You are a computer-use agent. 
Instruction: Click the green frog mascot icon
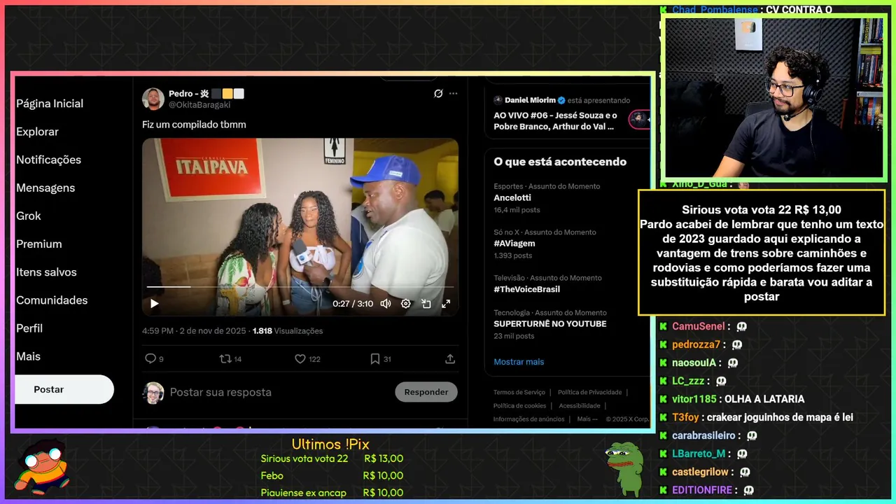(624, 468)
